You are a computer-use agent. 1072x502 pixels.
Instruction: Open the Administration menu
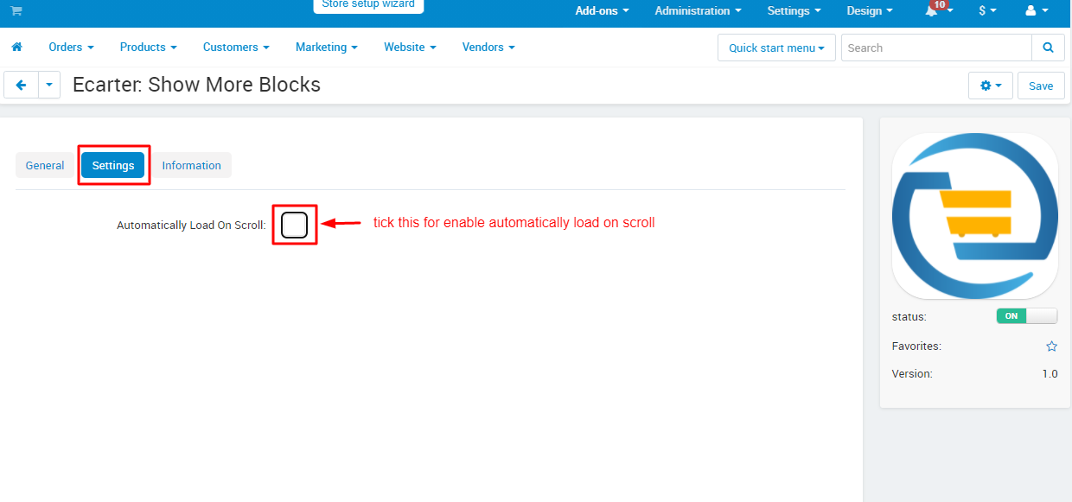(x=698, y=11)
